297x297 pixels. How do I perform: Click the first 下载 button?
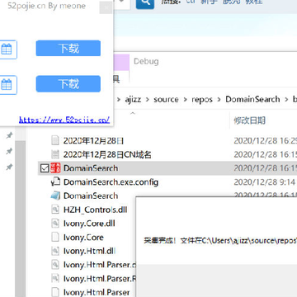tap(68, 49)
